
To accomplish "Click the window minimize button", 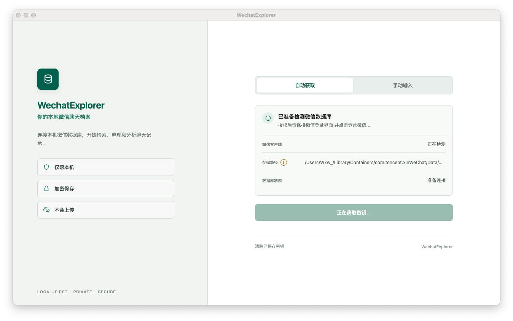I will 26,15.
